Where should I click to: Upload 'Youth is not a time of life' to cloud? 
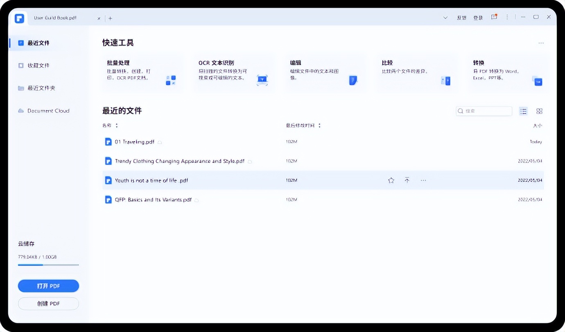click(x=407, y=180)
